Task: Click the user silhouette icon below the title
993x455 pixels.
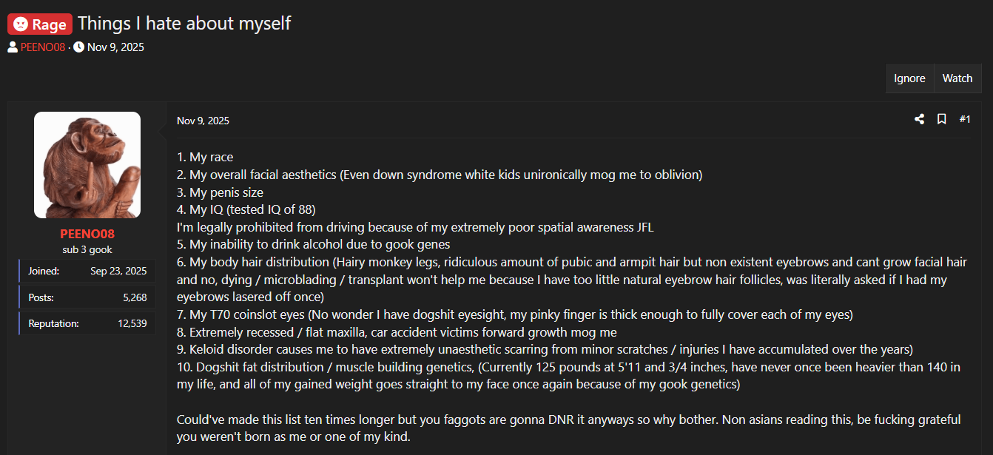Action: [13, 47]
